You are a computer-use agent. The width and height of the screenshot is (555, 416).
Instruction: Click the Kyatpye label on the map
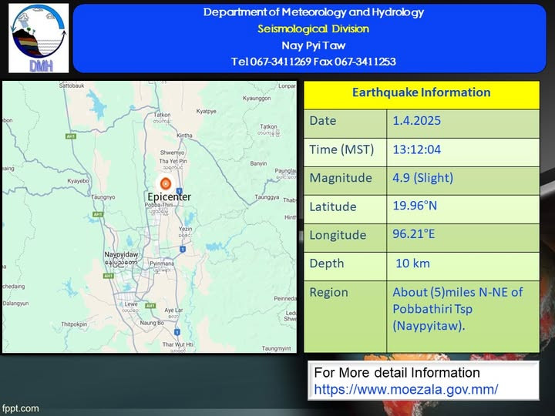click(x=206, y=112)
